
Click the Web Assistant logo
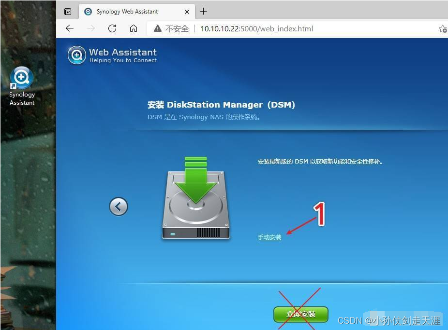click(x=76, y=55)
